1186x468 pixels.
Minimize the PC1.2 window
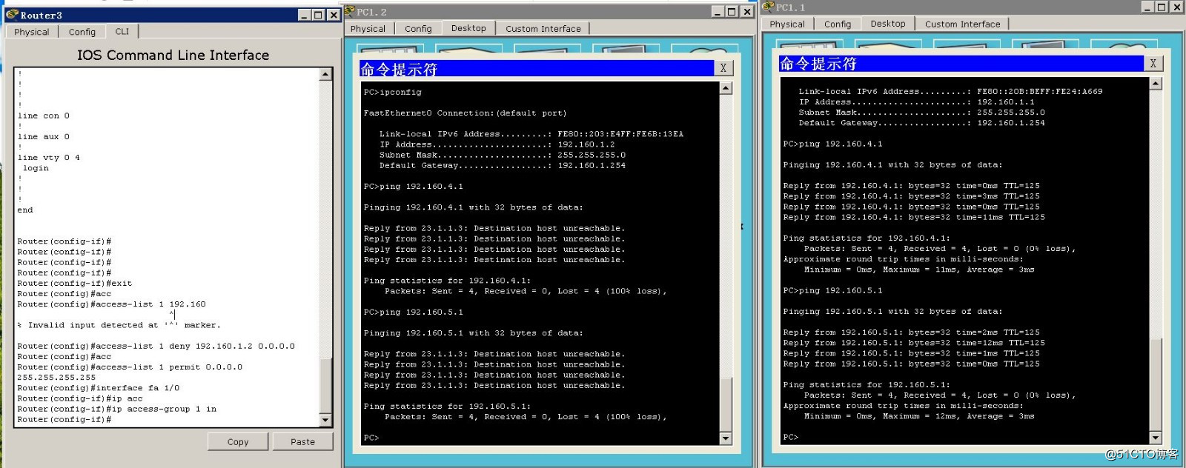coord(718,11)
